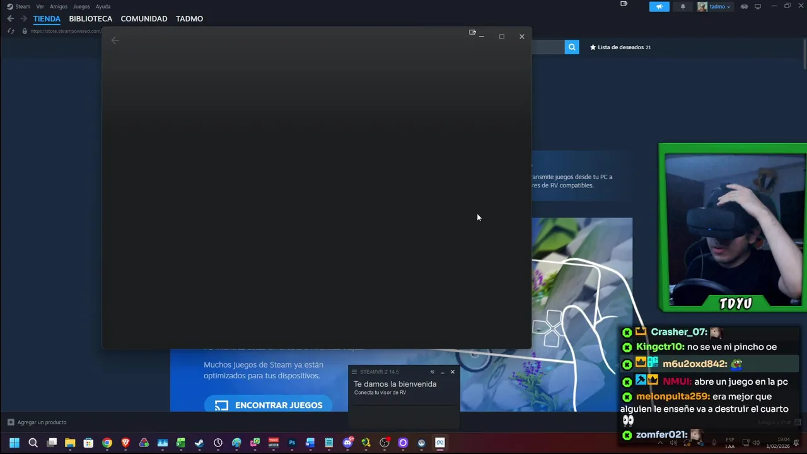This screenshot has width=807, height=454.
Task: Click the blue megaphone announcements button
Action: [659, 6]
